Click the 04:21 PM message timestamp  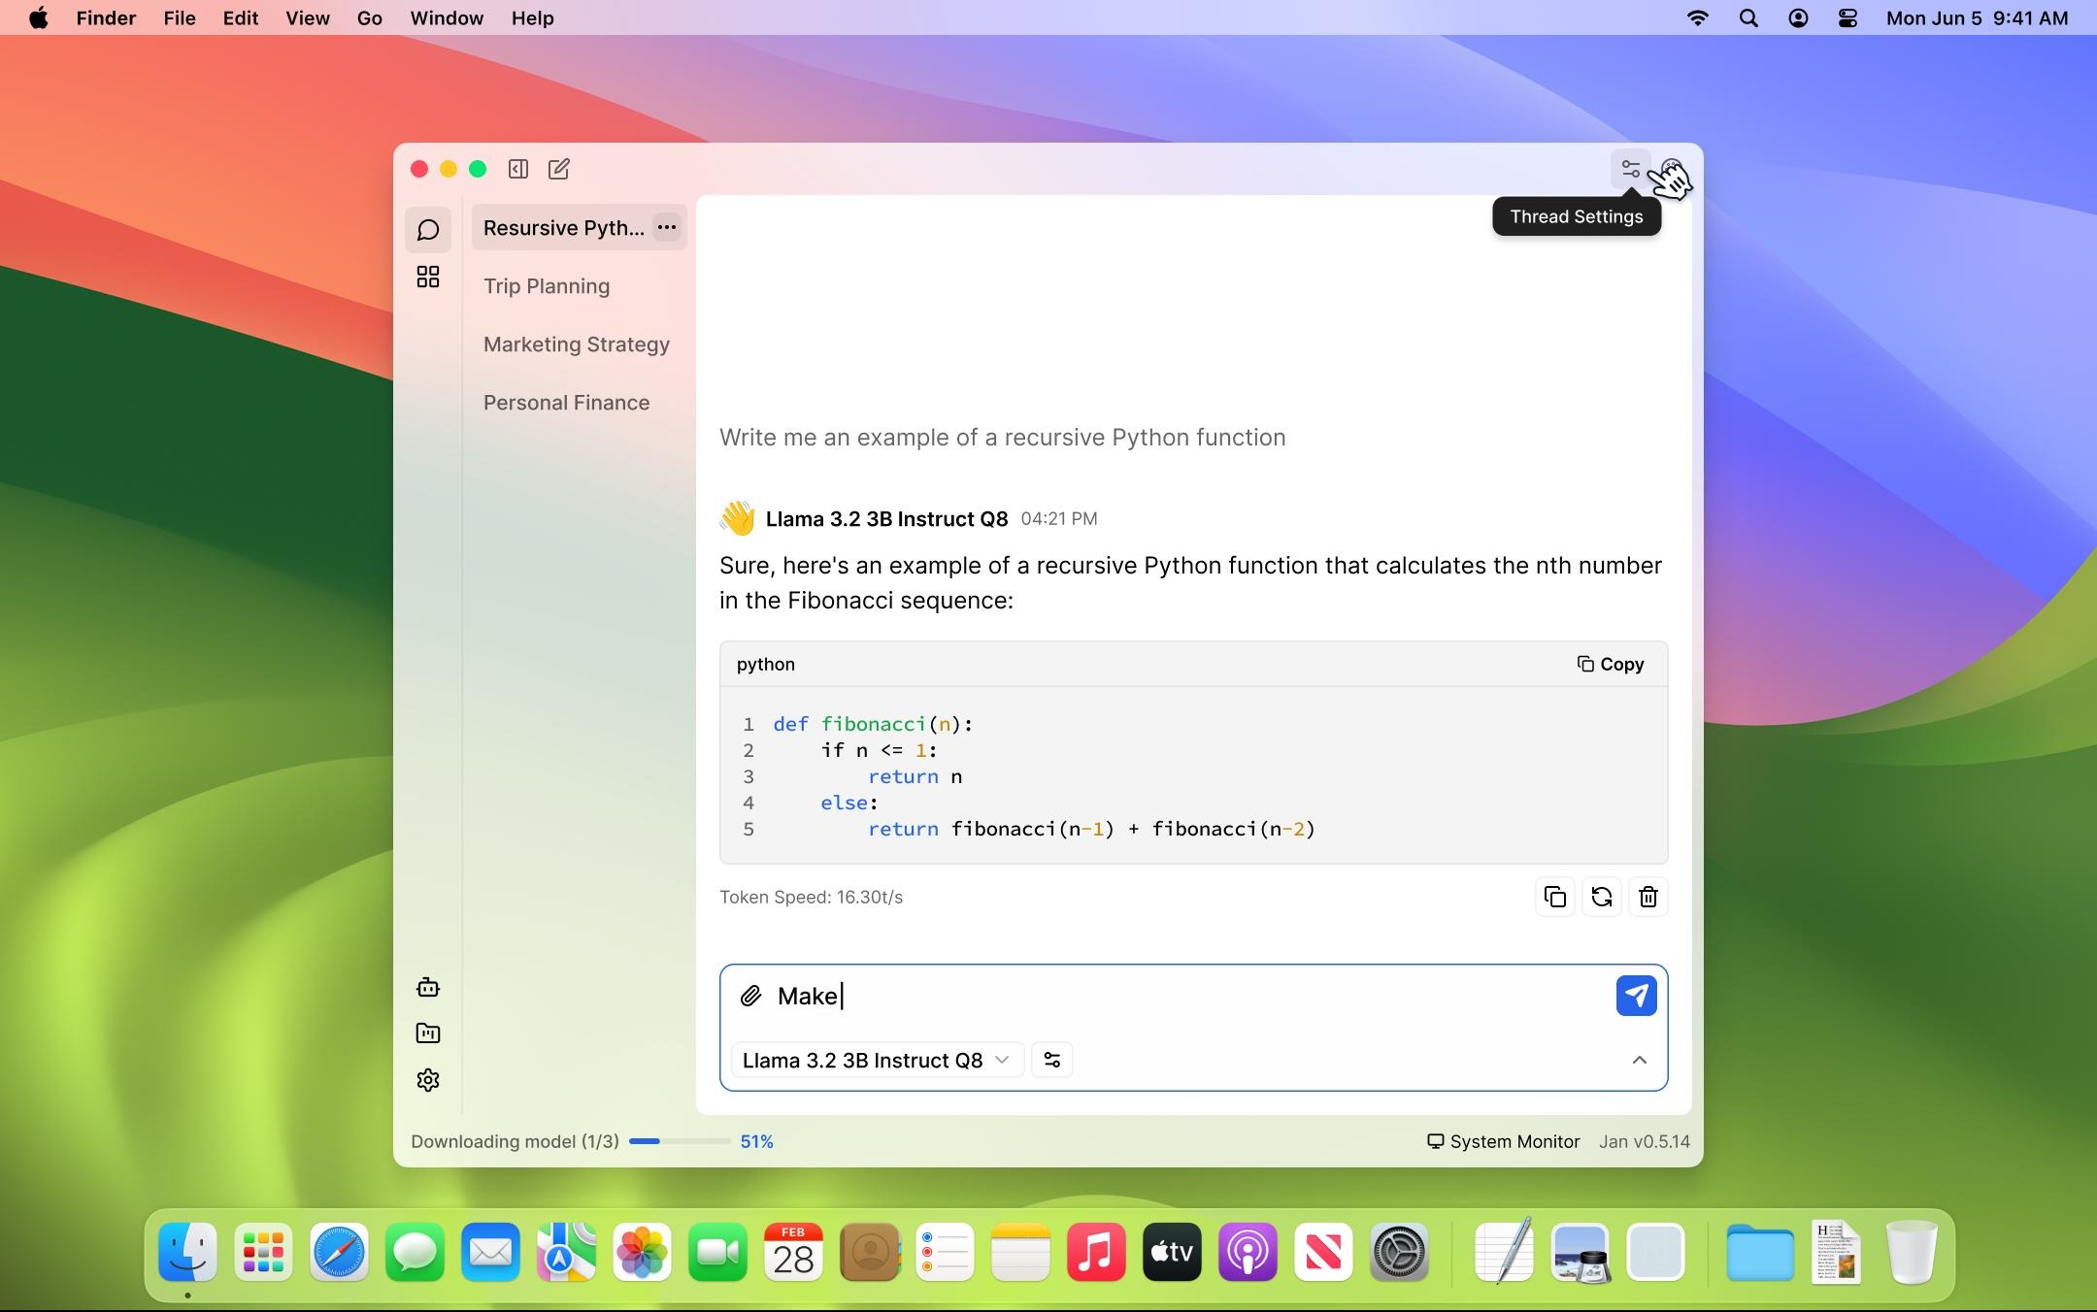1058,519
